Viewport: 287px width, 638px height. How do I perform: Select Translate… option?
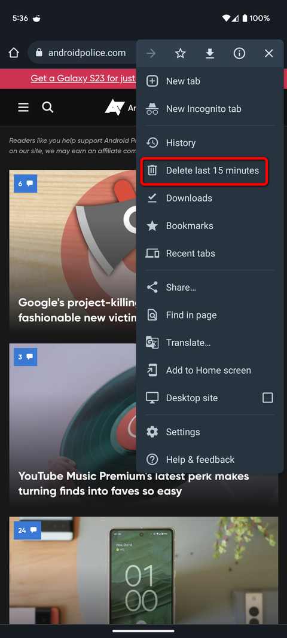tap(210, 343)
